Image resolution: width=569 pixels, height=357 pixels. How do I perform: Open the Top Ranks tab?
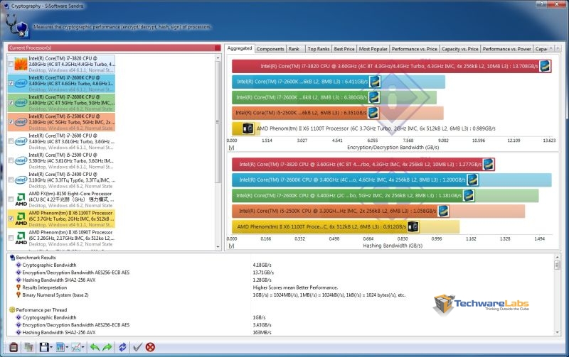pyautogui.click(x=318, y=49)
